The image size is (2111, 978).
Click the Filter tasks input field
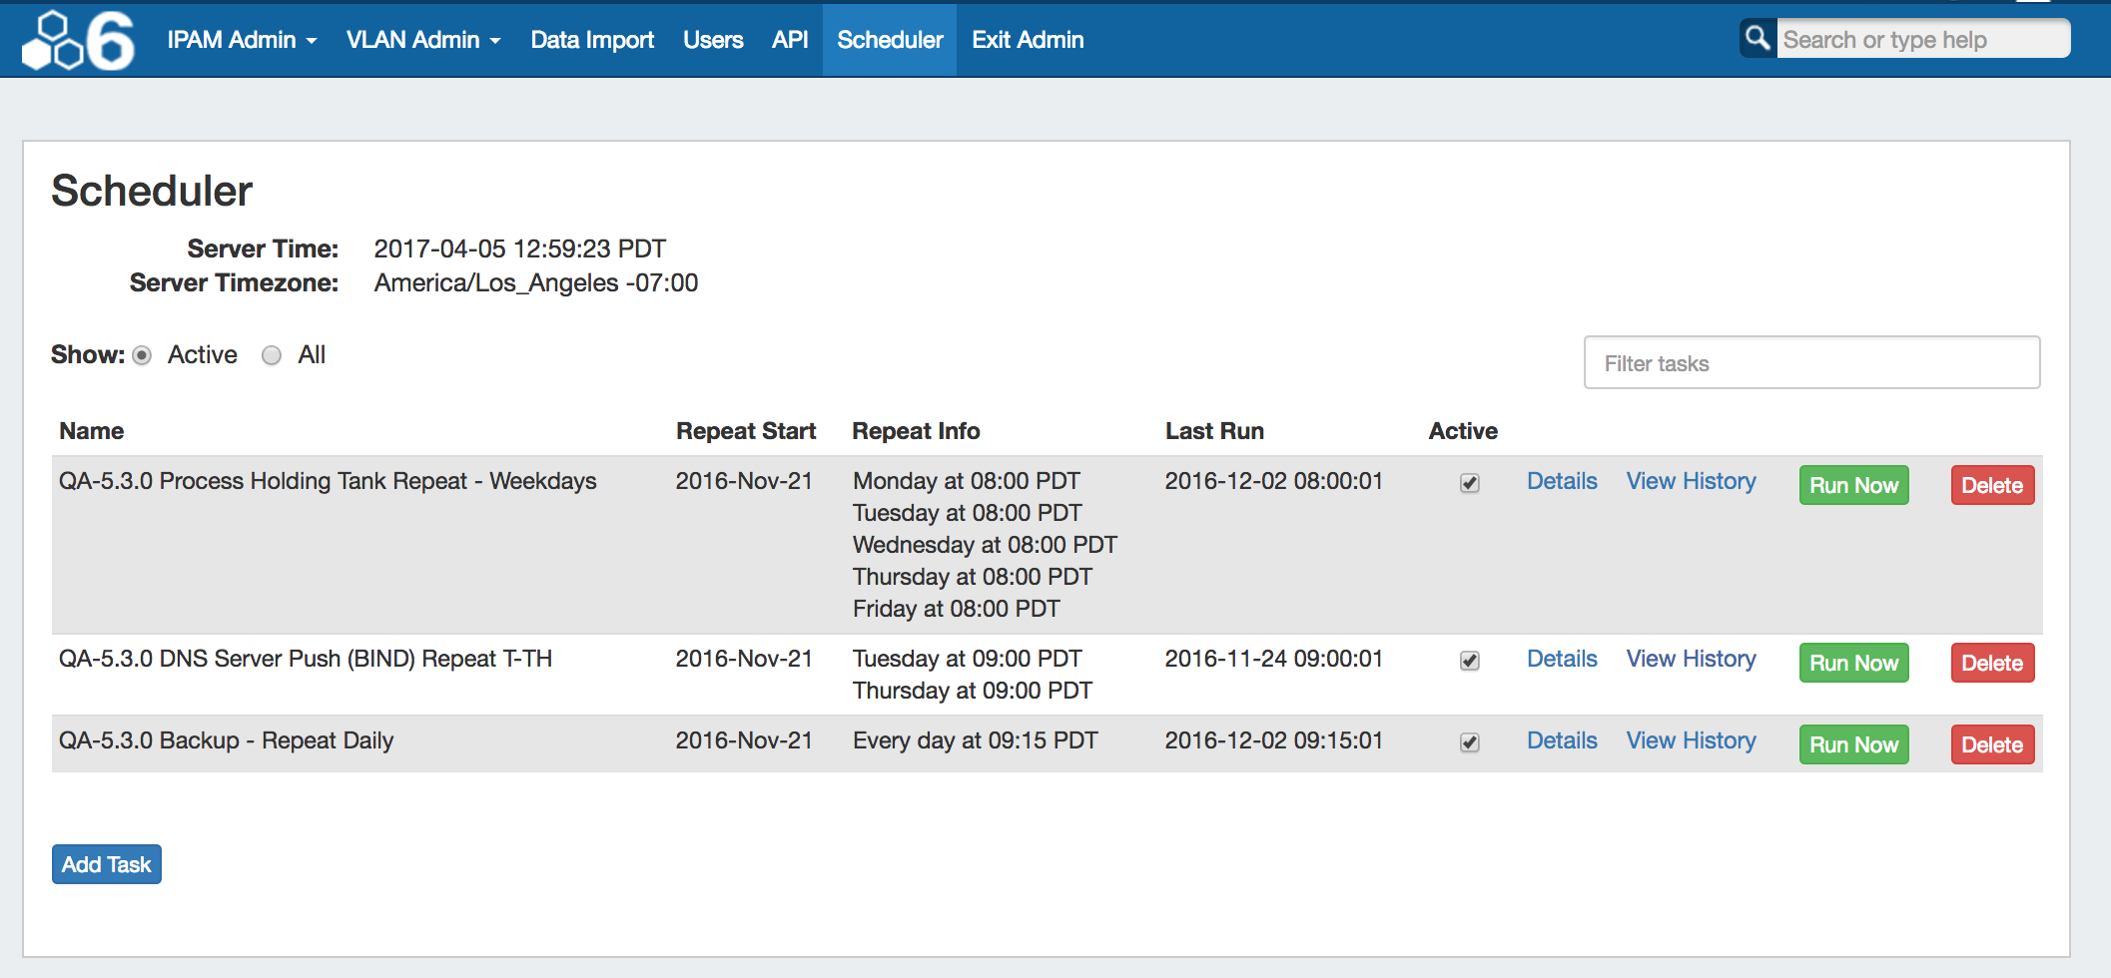pyautogui.click(x=1811, y=363)
